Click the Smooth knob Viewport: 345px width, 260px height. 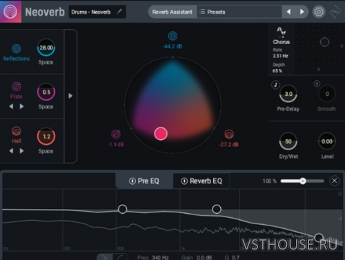point(327,94)
